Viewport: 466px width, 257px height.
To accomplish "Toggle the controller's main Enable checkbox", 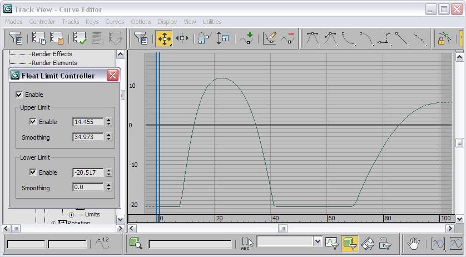I will click(19, 95).
